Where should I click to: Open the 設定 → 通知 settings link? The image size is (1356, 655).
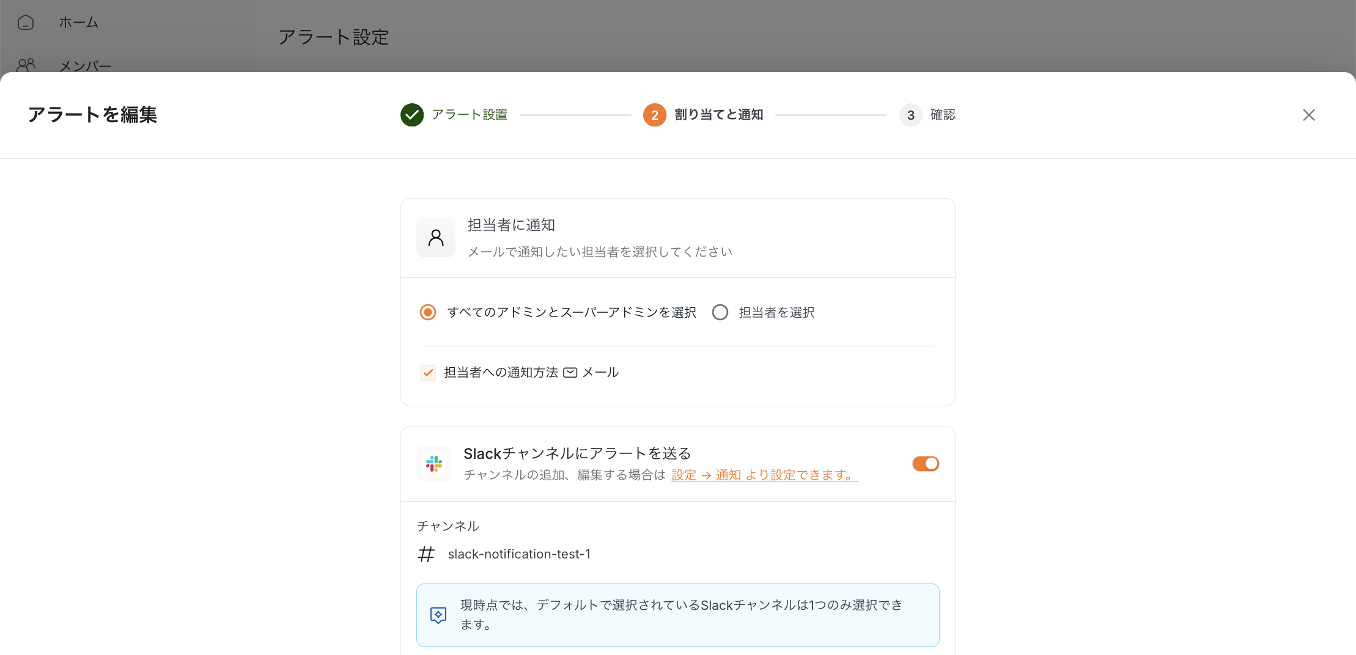click(x=764, y=475)
